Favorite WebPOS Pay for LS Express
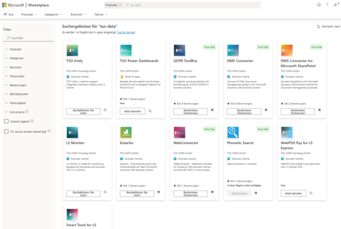This screenshot has height=229, width=341. (311, 193)
